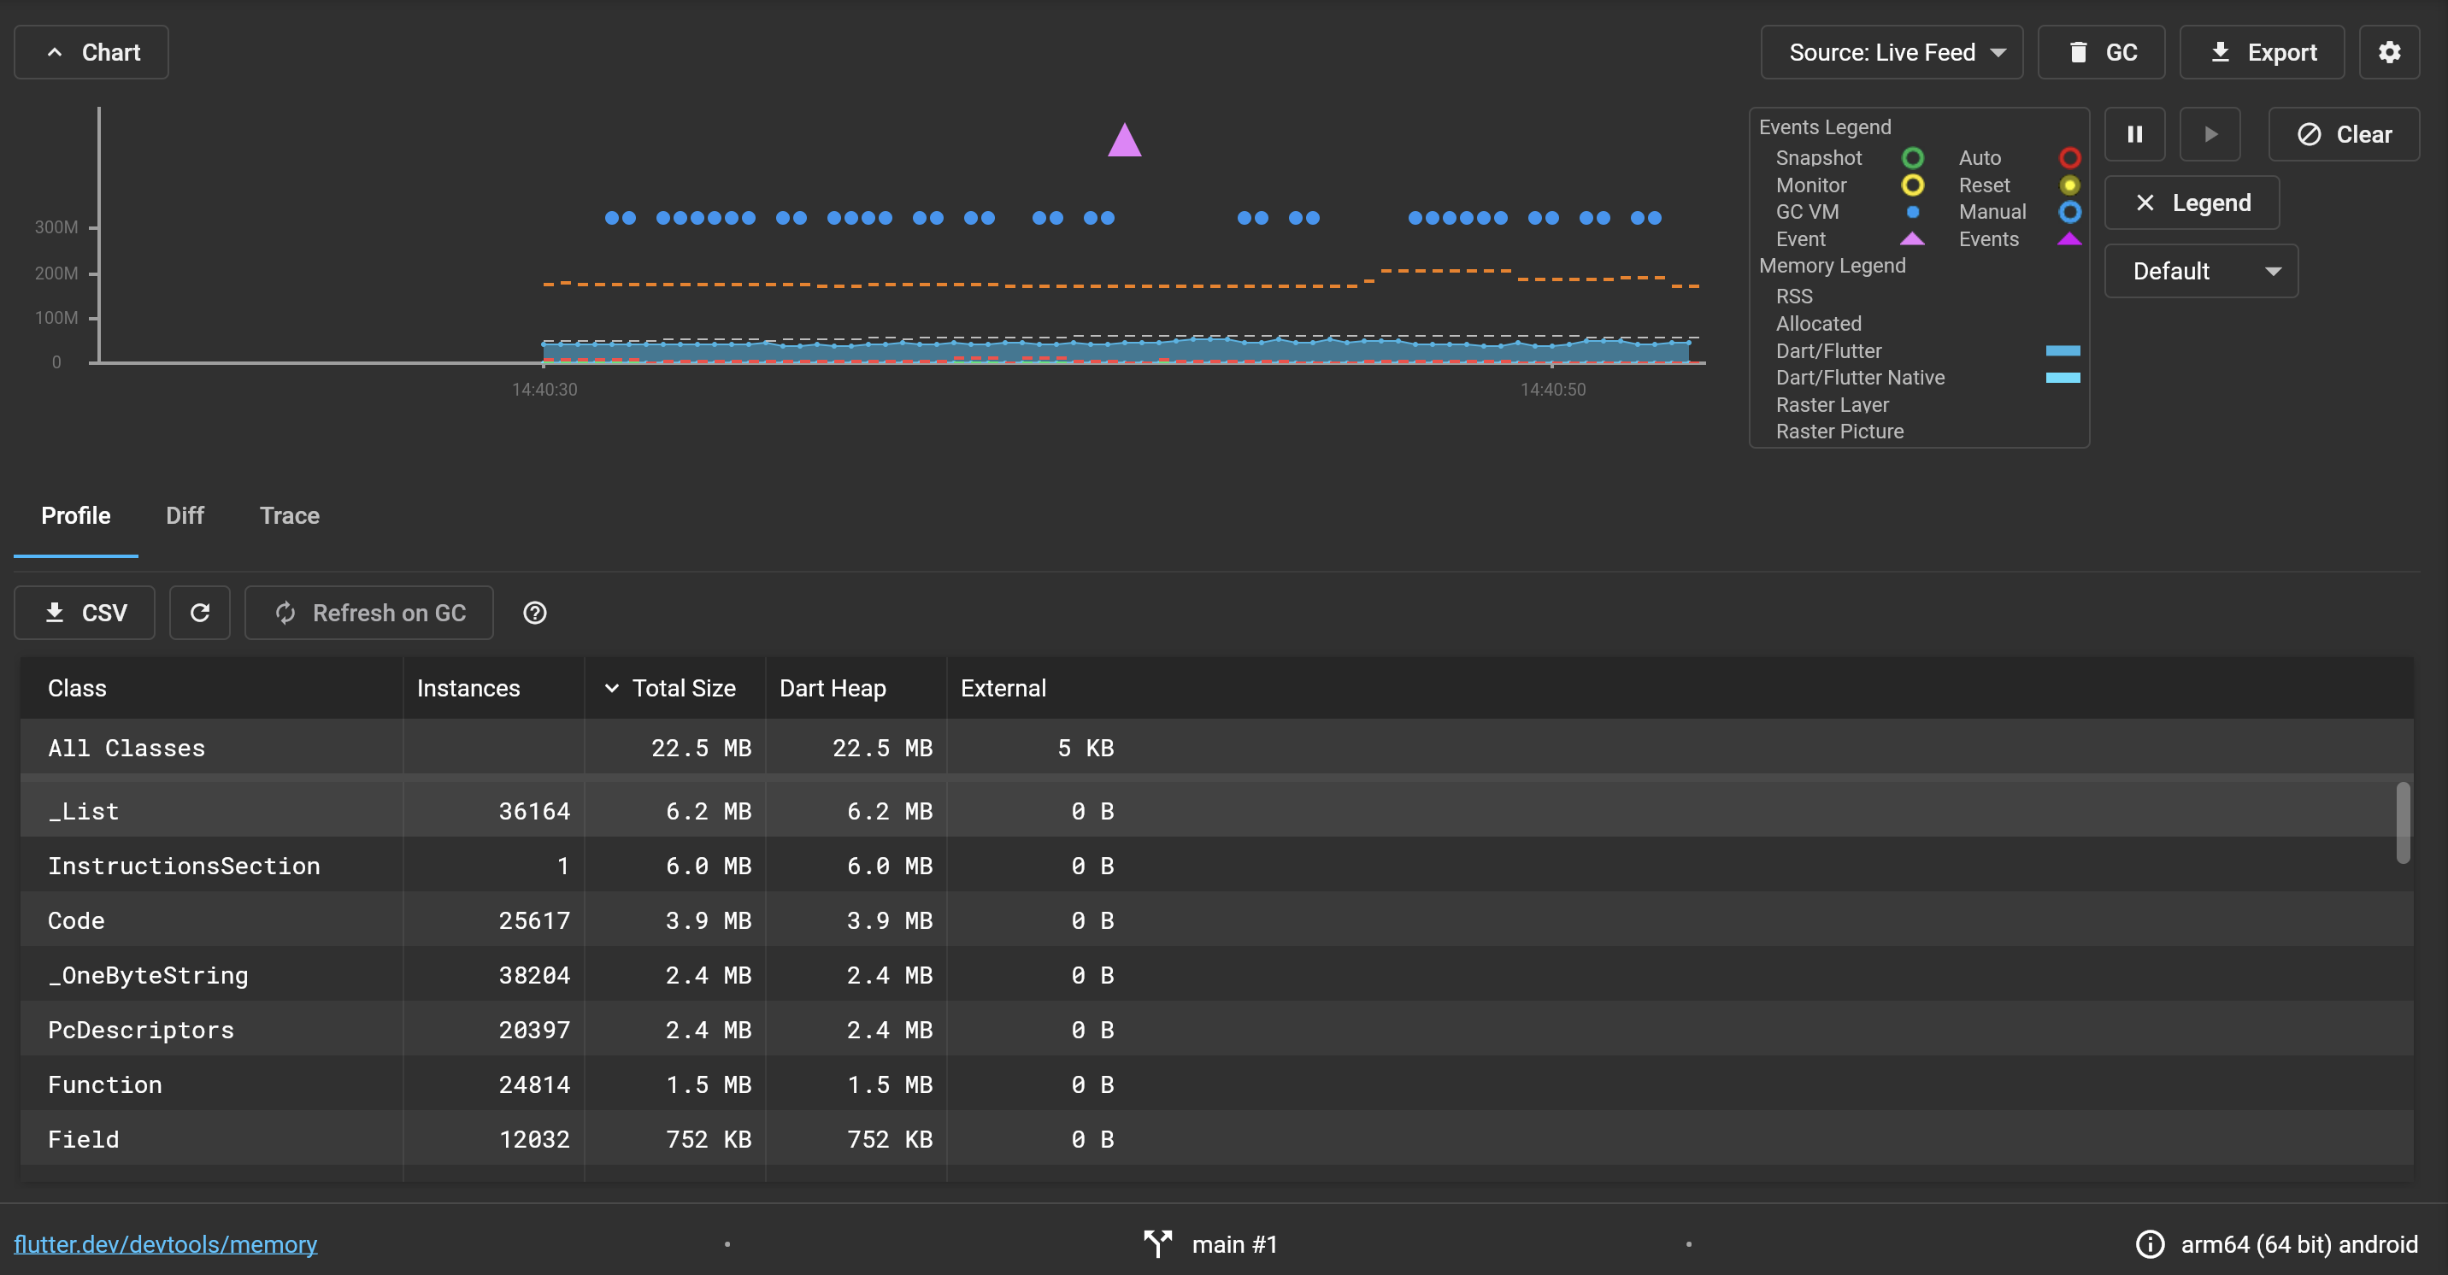Click the 14:40:50 time axis label
The width and height of the screenshot is (2448, 1275).
tap(1553, 390)
